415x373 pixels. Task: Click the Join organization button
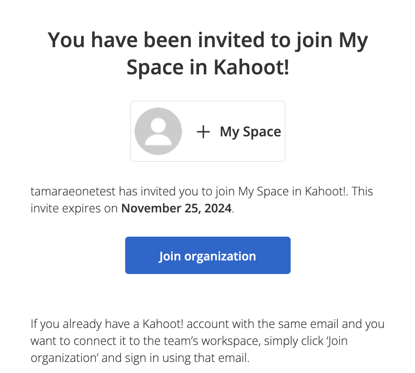208,255
